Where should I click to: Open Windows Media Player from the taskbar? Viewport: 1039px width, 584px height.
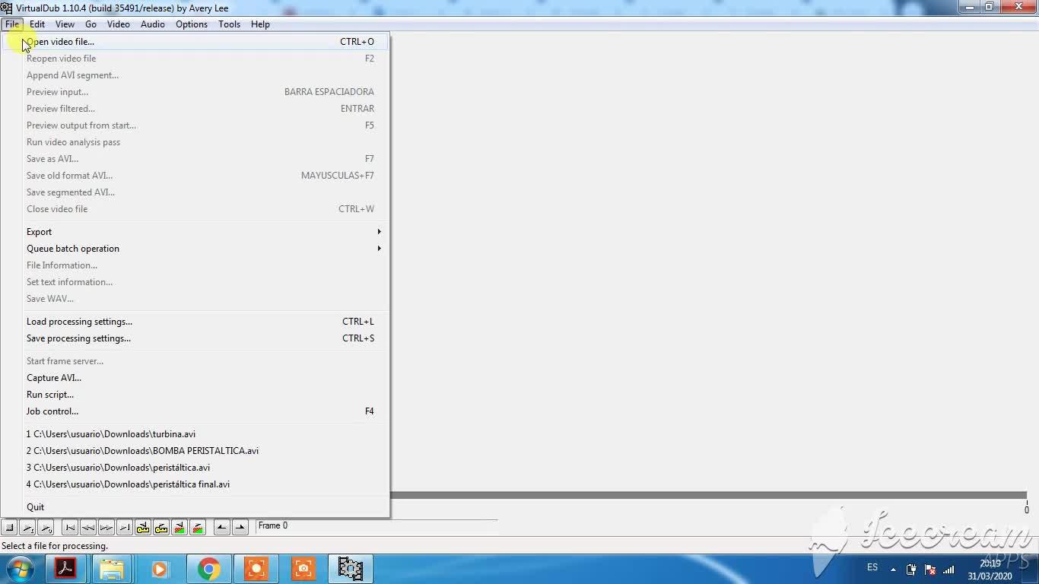coord(159,569)
